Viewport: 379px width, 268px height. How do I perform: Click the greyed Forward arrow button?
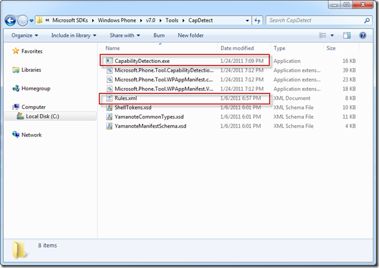point(23,21)
